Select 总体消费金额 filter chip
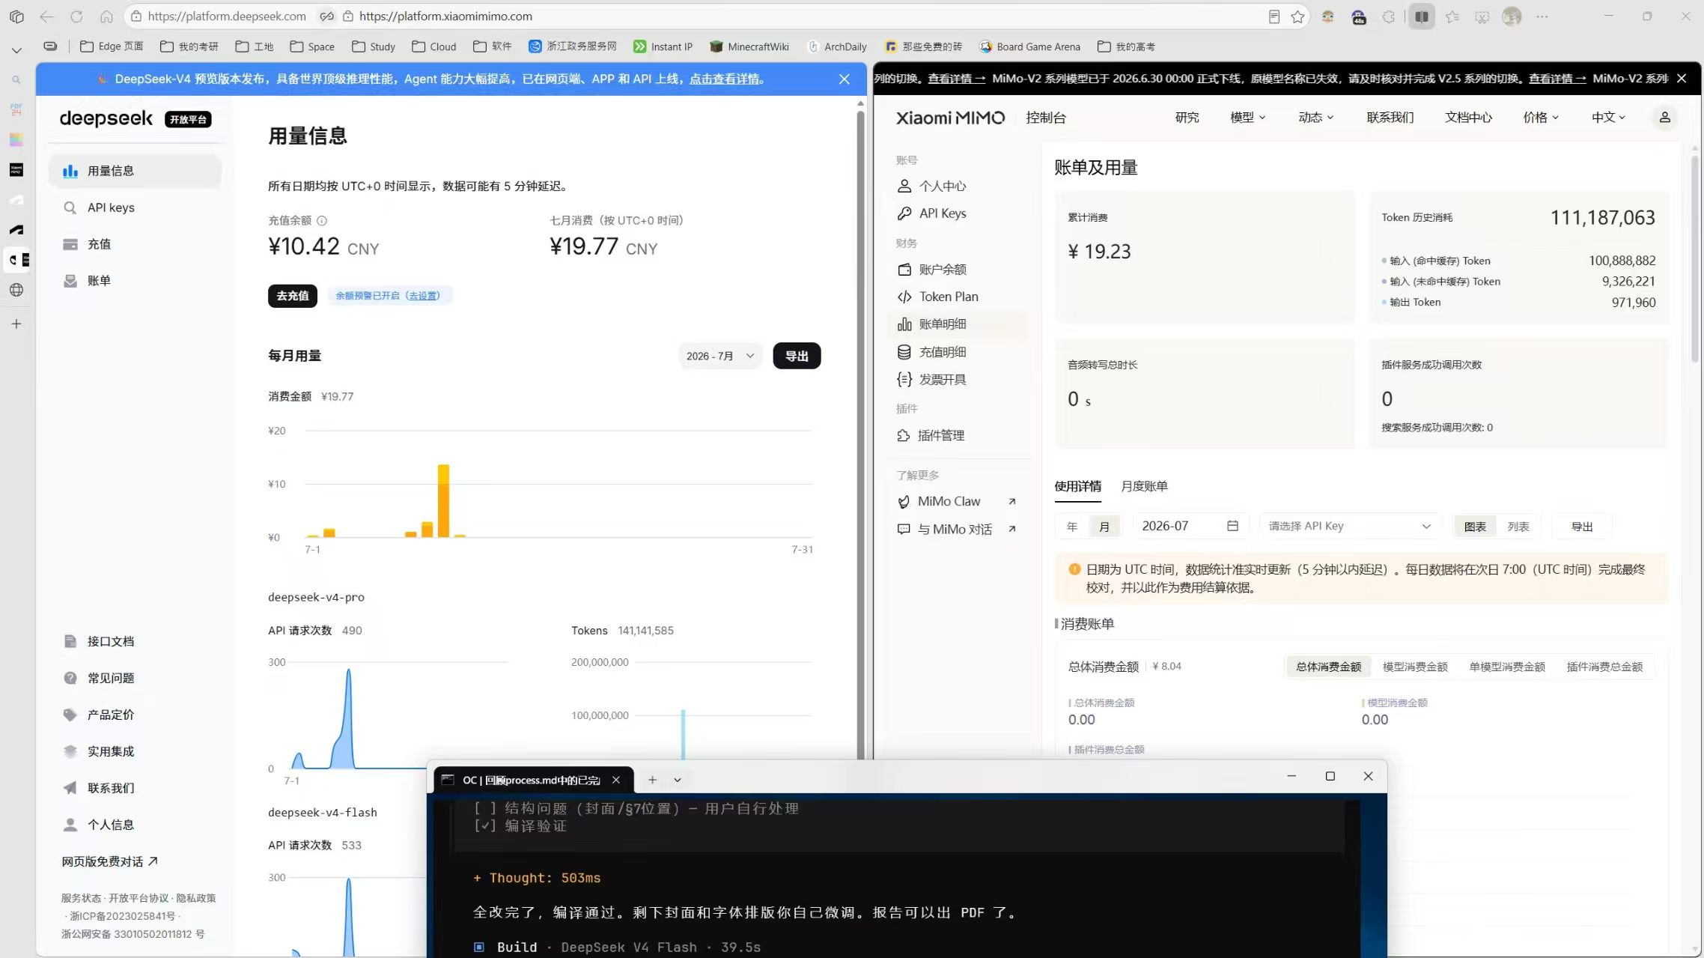 point(1328,667)
